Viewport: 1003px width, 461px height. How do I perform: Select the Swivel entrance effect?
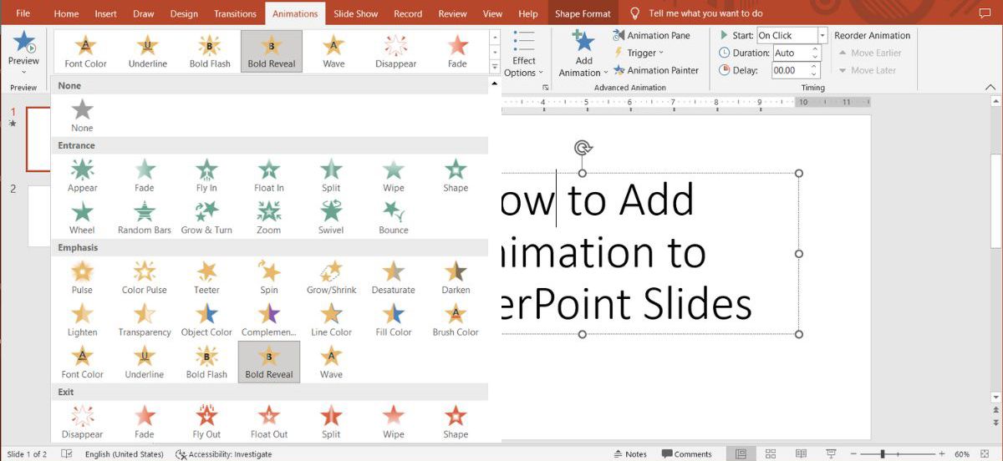pyautogui.click(x=331, y=218)
